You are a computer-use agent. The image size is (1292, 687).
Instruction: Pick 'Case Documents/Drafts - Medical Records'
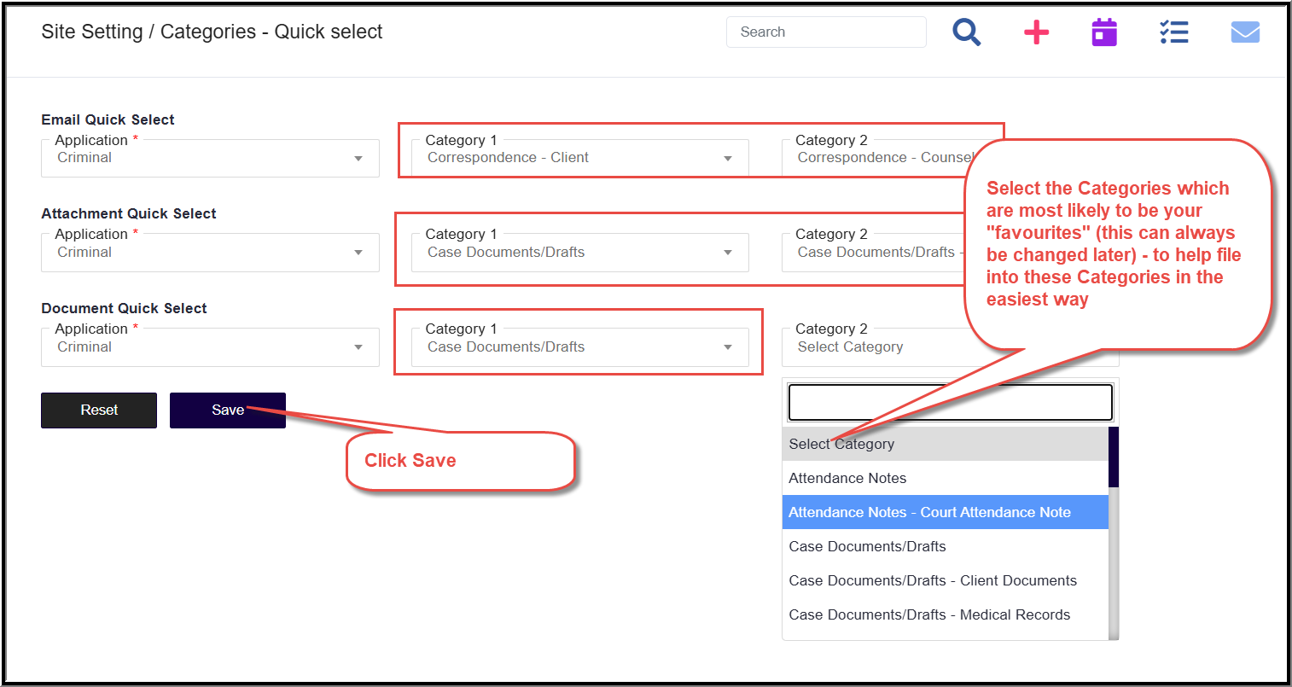(x=945, y=614)
